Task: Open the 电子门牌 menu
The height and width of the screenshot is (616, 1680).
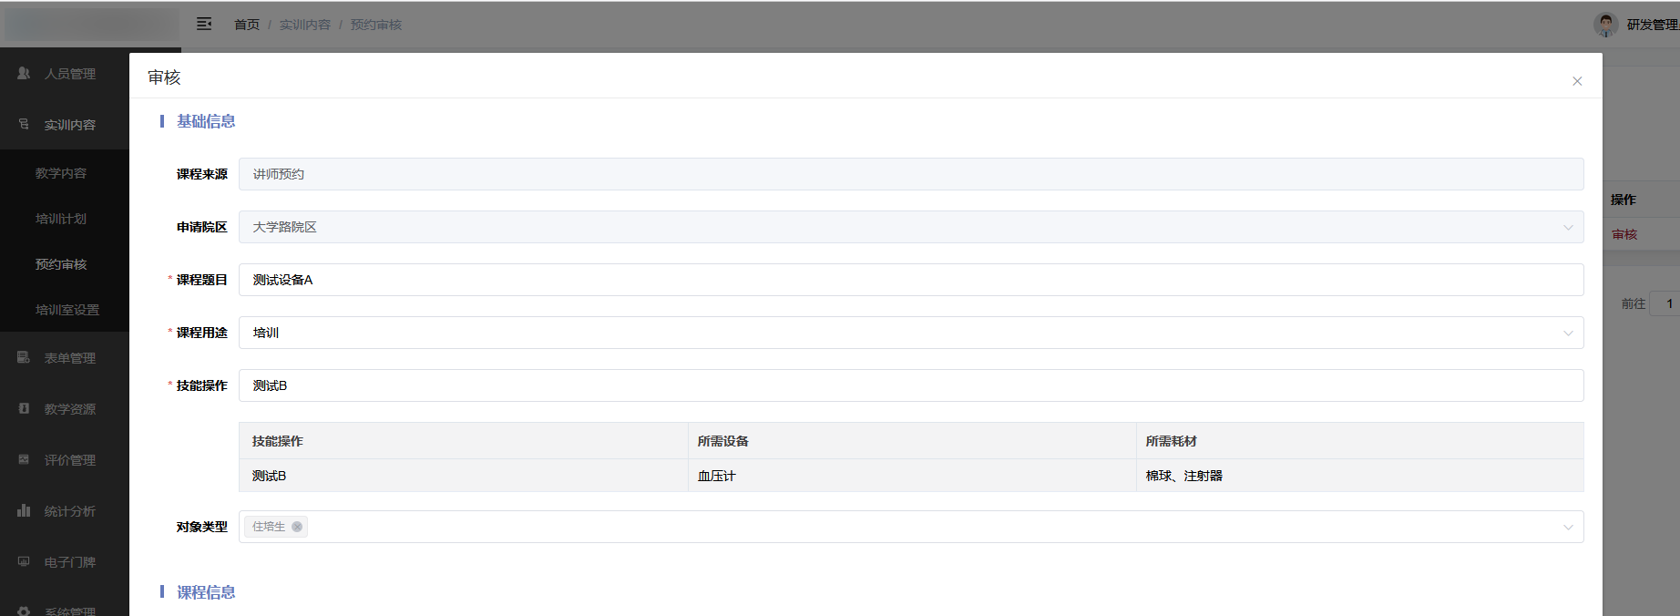Action: (65, 561)
